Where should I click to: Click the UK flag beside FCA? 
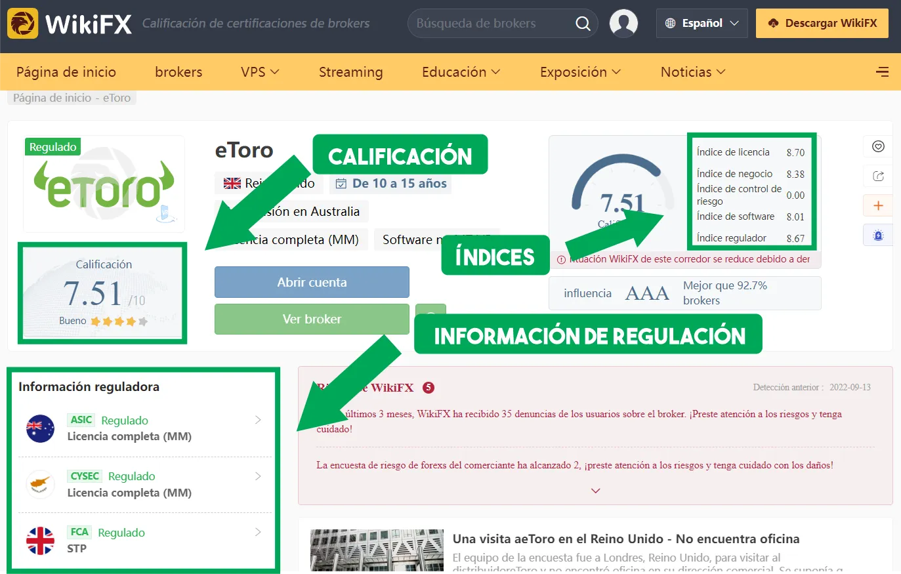[40, 541]
